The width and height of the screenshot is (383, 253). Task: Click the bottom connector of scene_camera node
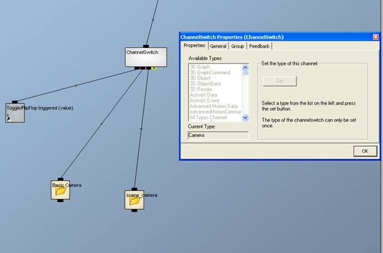click(134, 211)
